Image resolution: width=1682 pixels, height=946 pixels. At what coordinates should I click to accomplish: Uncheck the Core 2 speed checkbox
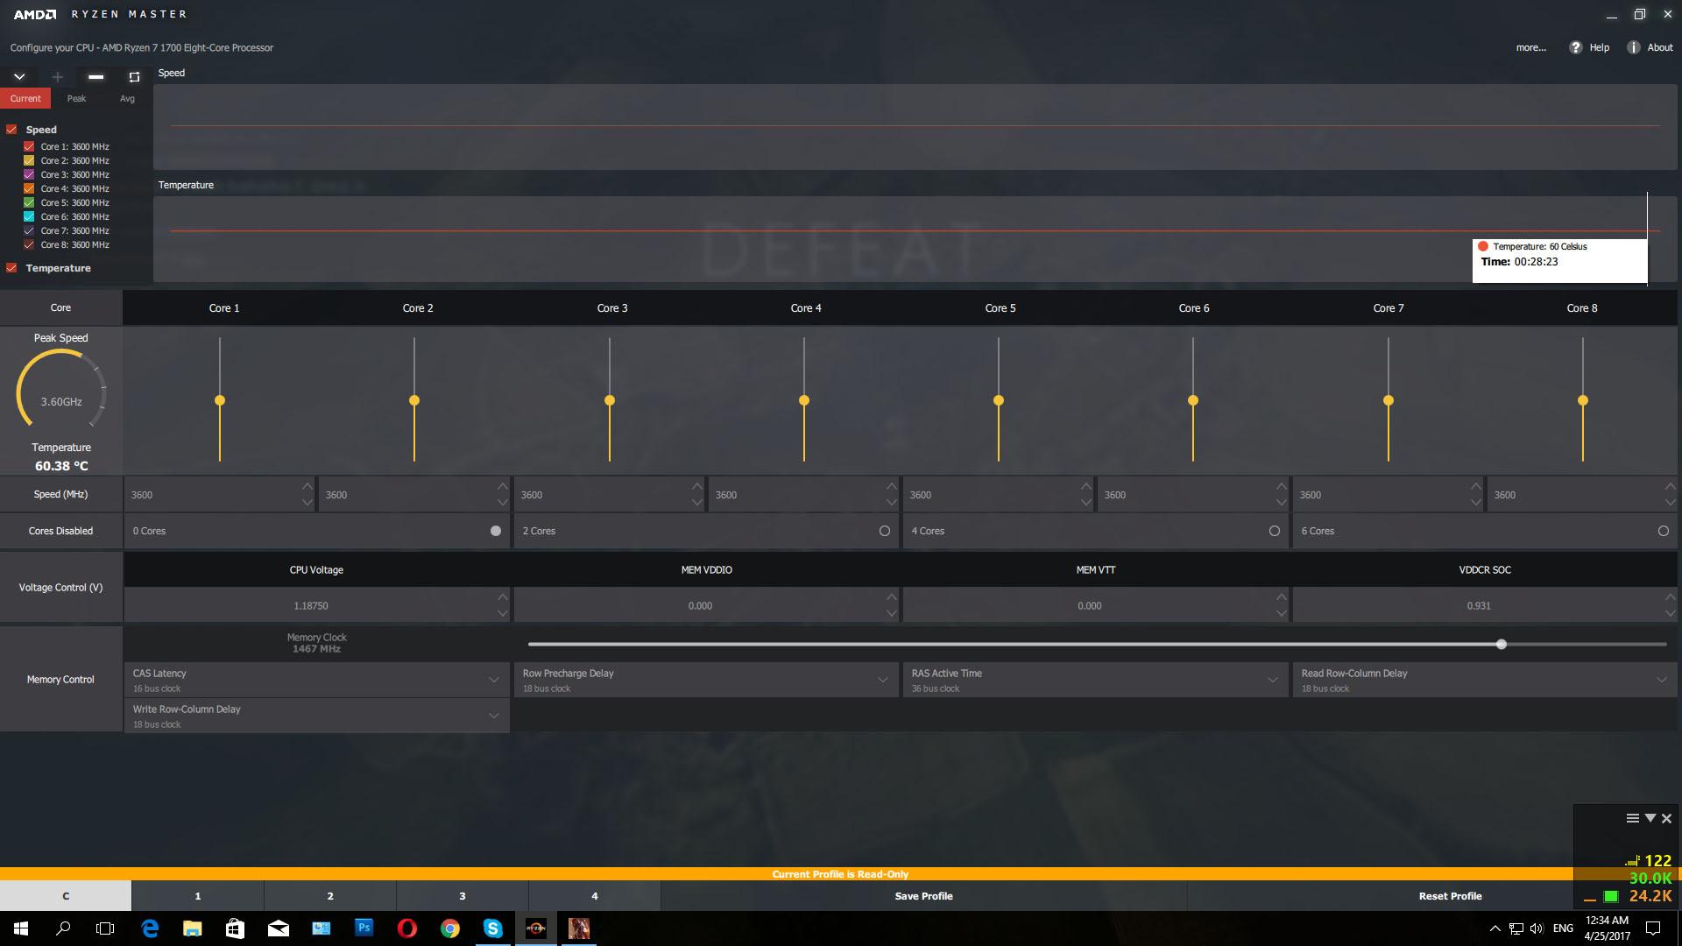tap(29, 161)
